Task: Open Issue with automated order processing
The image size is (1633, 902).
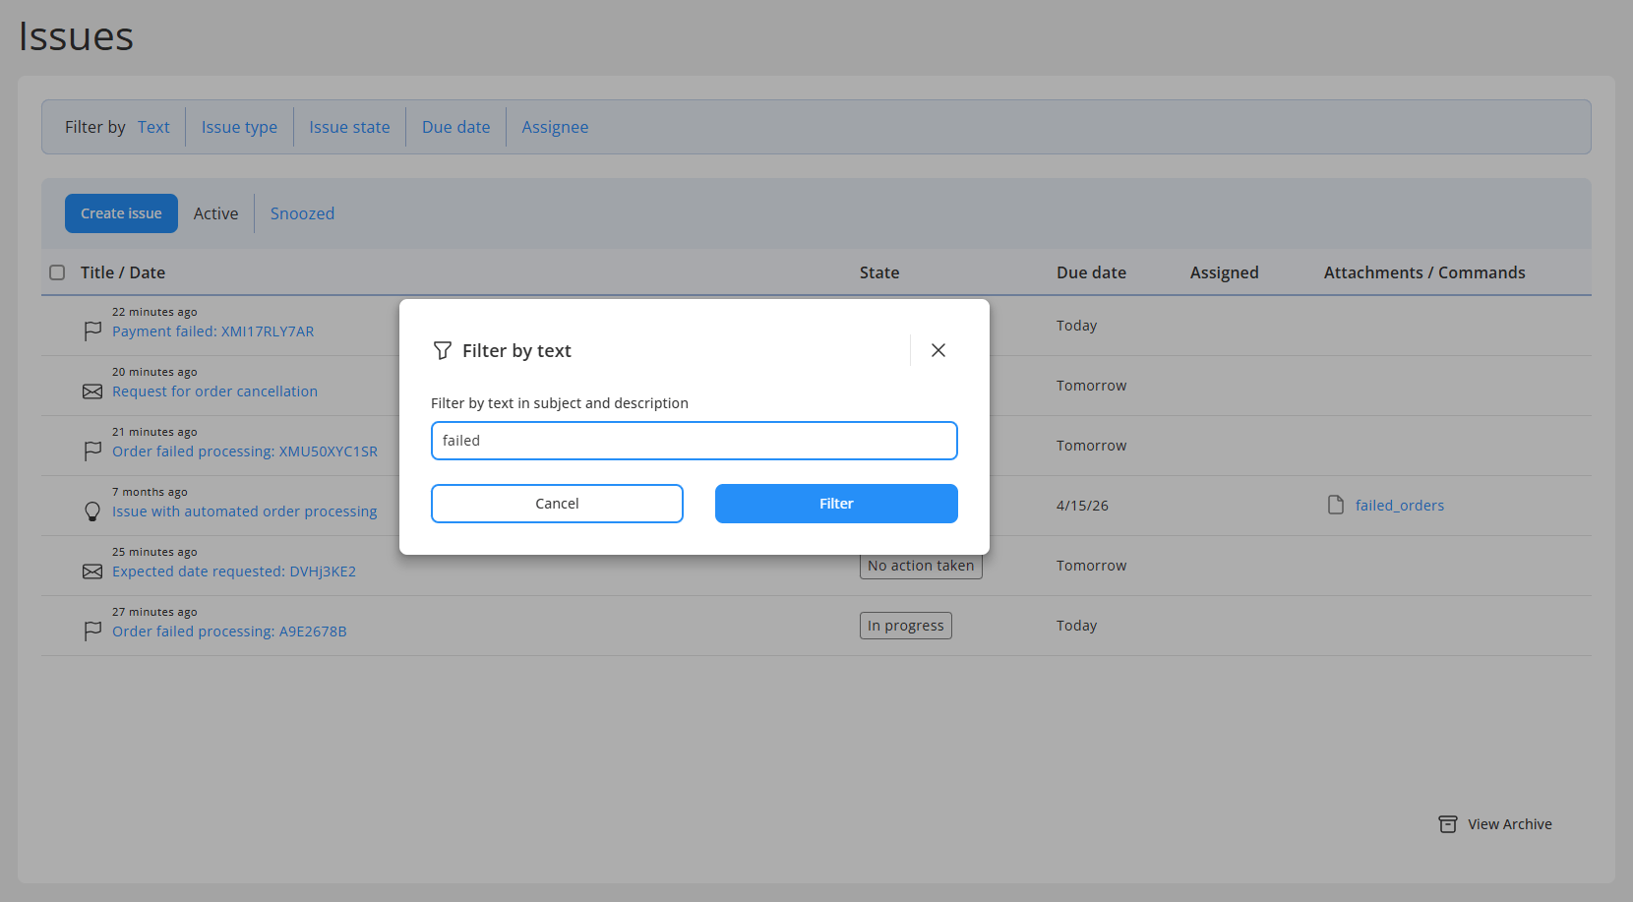Action: (x=244, y=511)
